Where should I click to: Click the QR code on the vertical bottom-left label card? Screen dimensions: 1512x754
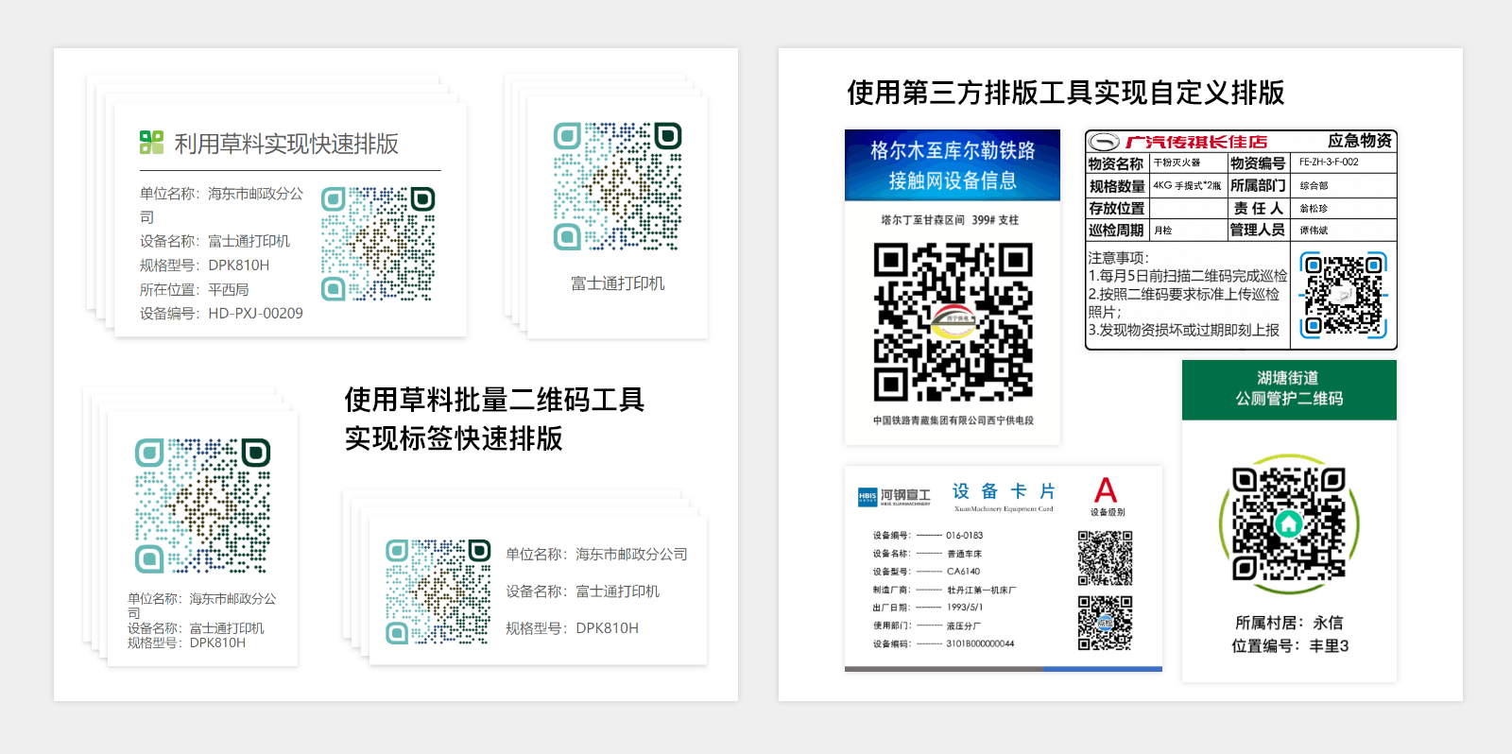point(202,506)
